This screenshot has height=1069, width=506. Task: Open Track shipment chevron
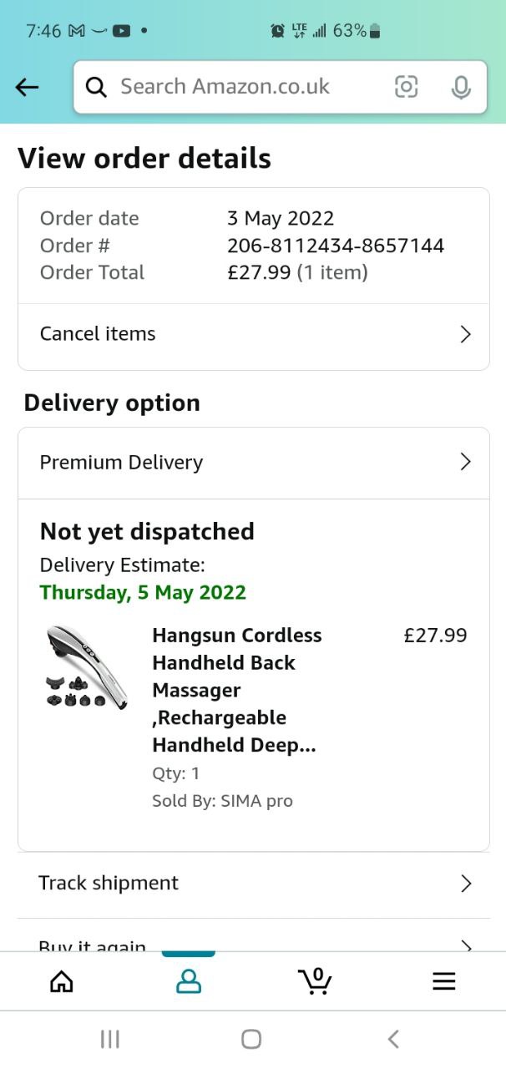[x=466, y=884]
